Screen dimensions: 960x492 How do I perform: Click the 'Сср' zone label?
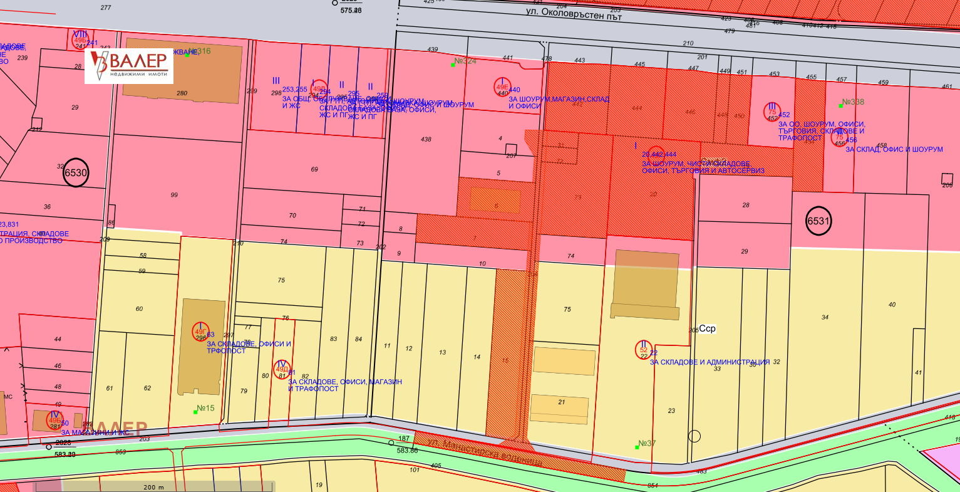707,328
